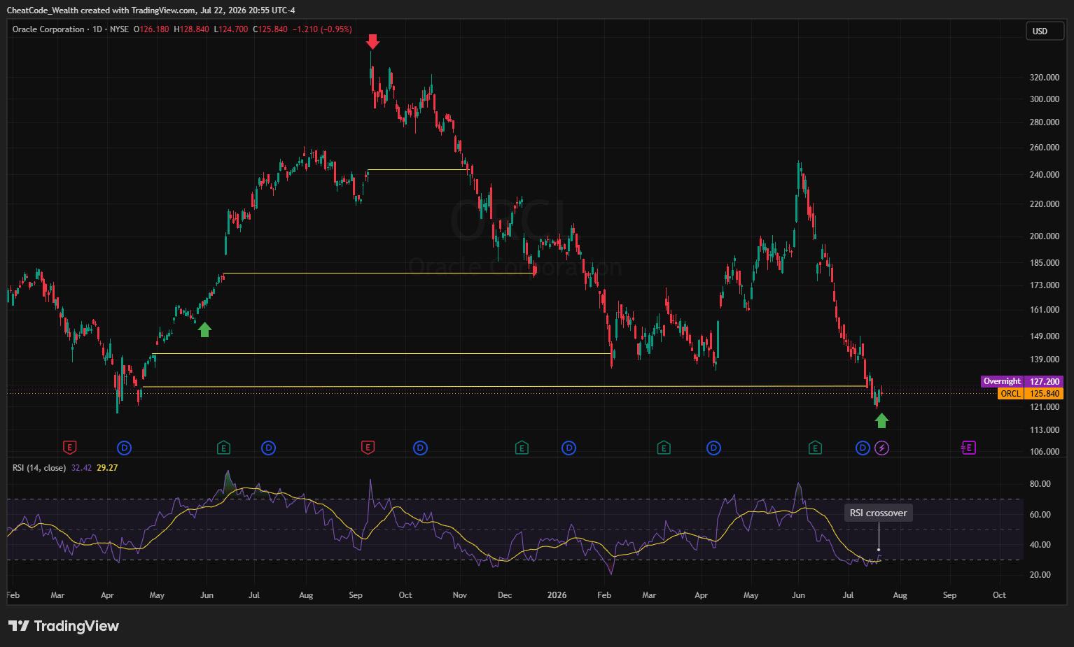Click the Dec label on time axis

pyautogui.click(x=505, y=595)
